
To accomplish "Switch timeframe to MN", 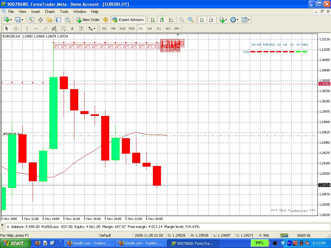I will (177, 28).
